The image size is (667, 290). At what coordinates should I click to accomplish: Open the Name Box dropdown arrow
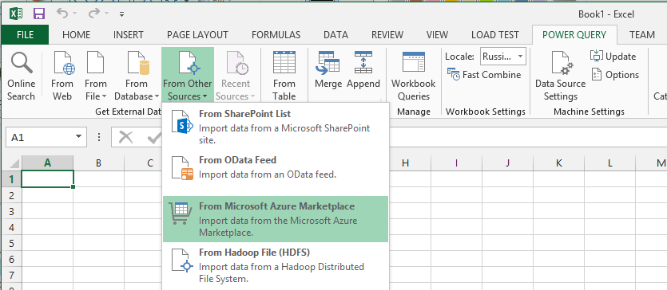coord(78,137)
